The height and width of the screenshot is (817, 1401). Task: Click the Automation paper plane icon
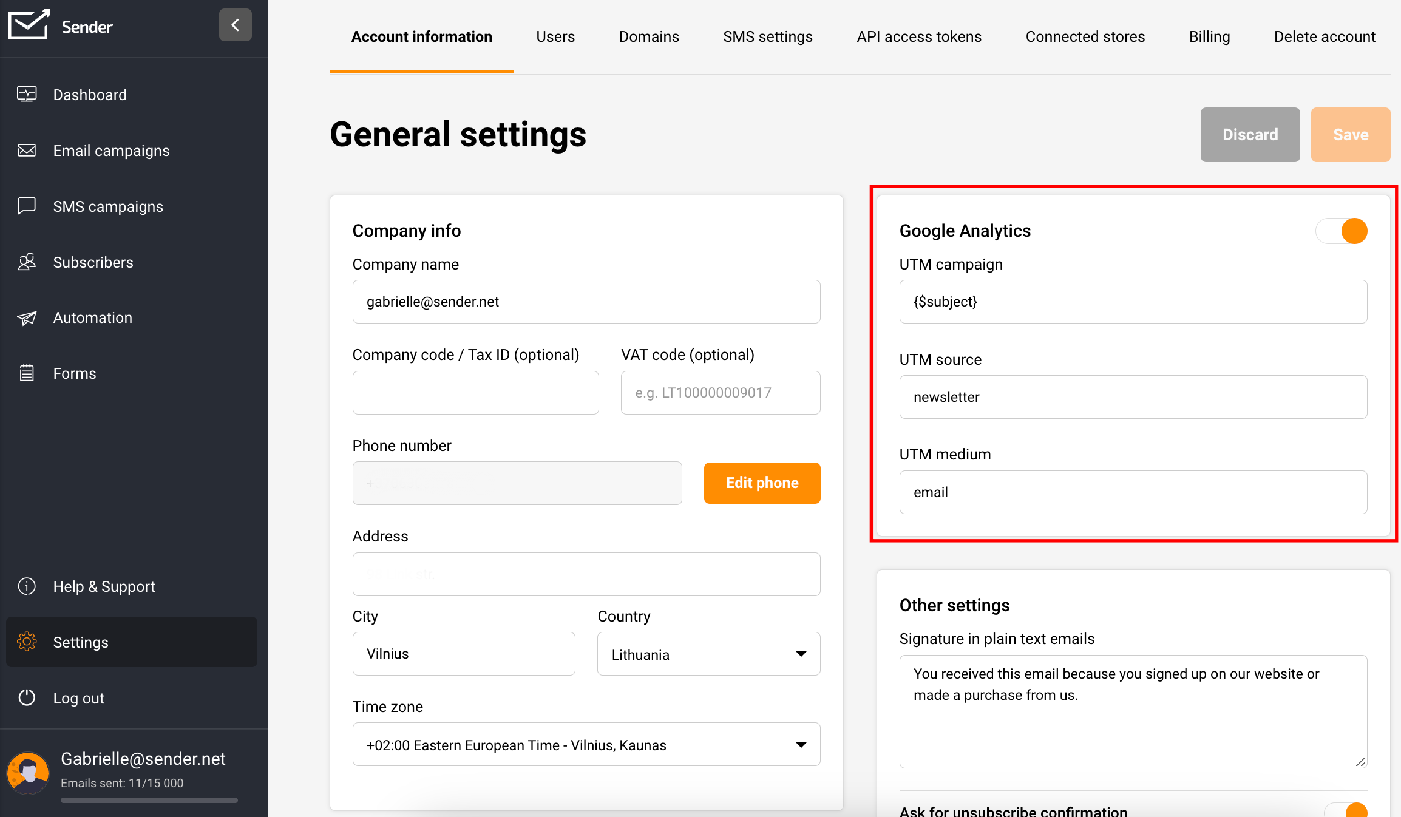pos(27,317)
